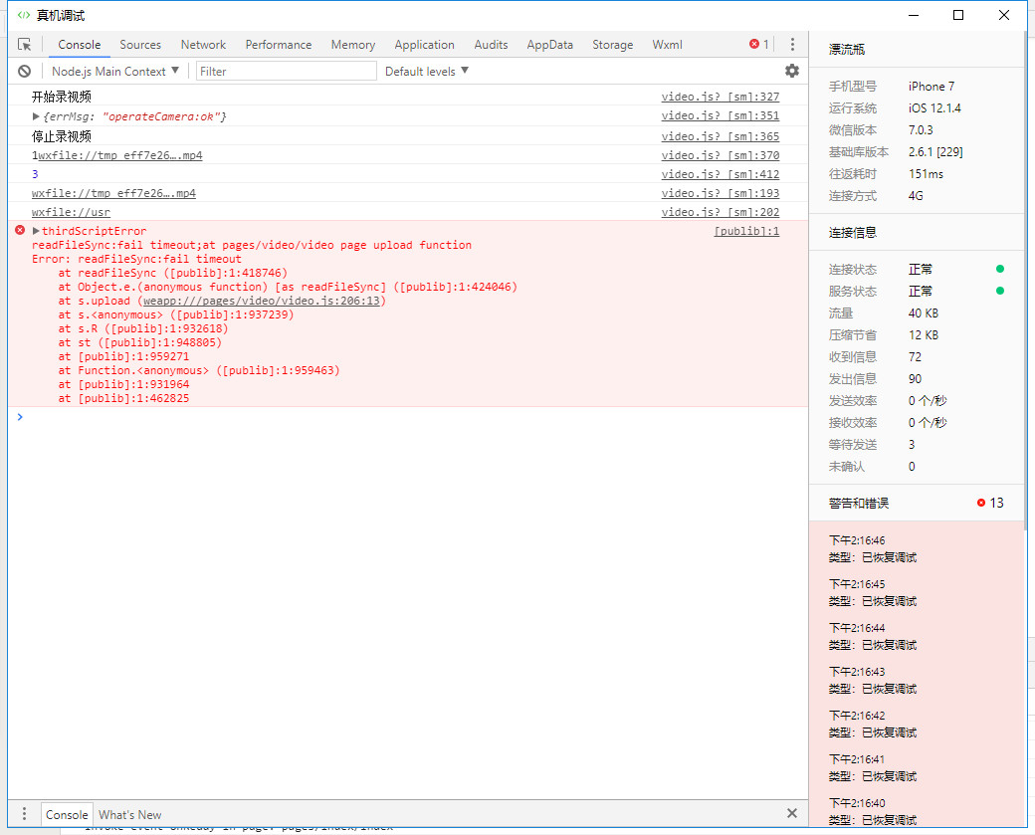Viewport: 1035px width, 835px height.
Task: Click the red error count indicator
Action: coord(759,45)
